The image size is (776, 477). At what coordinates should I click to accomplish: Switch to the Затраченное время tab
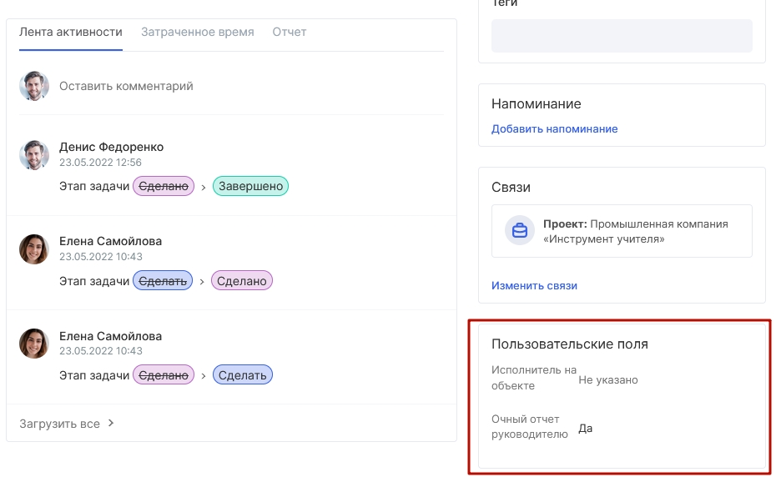[x=198, y=33]
